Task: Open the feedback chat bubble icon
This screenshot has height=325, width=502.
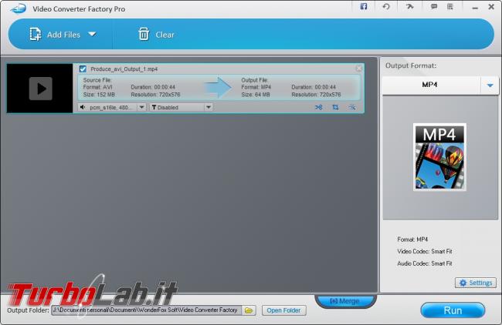Action: pyautogui.click(x=434, y=6)
